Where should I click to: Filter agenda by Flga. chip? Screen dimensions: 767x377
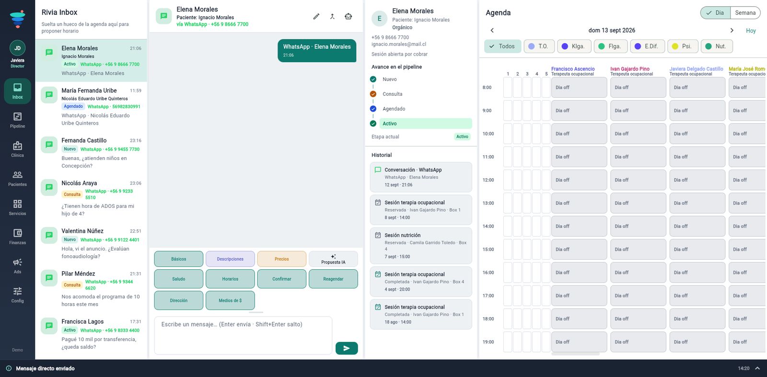coord(610,46)
